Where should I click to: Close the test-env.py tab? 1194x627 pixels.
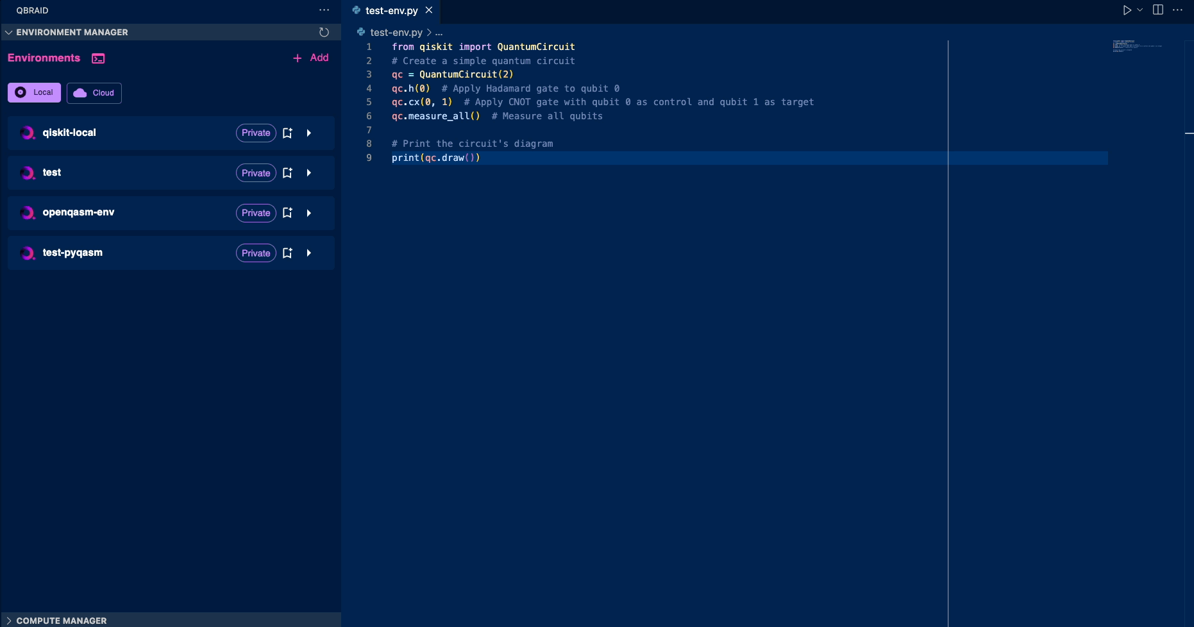coord(429,10)
